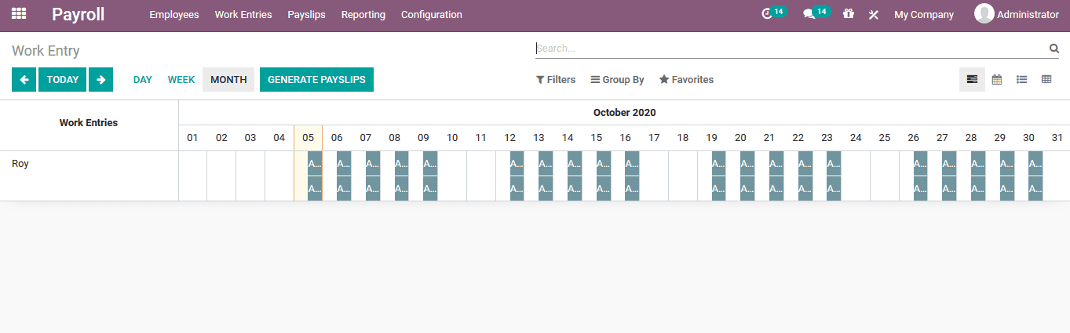Open Roy's bottom work entry on 05

315,188
